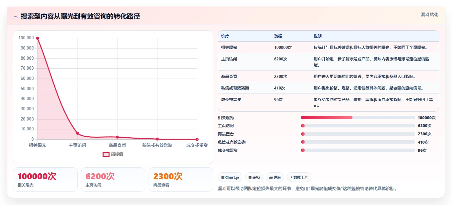The height and width of the screenshot is (205, 452).
Task: Click the 相关曝光 data point on the chart
Action: [37, 38]
